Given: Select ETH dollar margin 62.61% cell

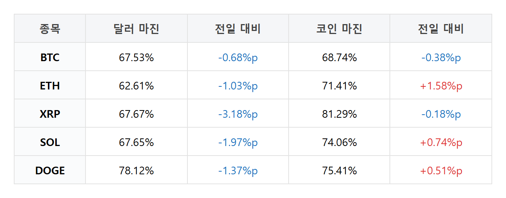Looking at the screenshot, I should [136, 86].
